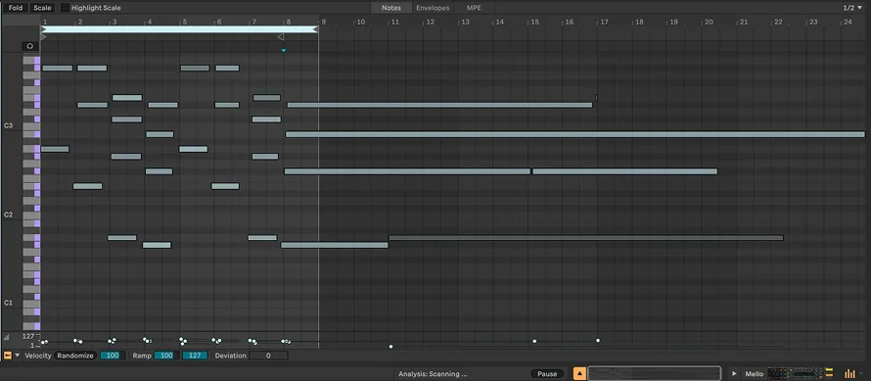Viewport: 871px width, 381px height.
Task: Click the orange mixer levels icon
Action: point(849,374)
